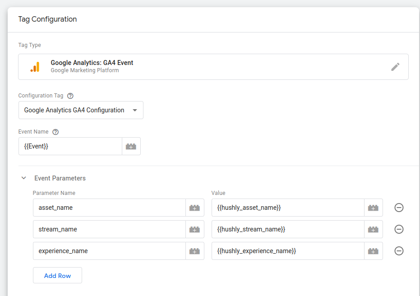Click the Parameter Name column header

coord(54,193)
